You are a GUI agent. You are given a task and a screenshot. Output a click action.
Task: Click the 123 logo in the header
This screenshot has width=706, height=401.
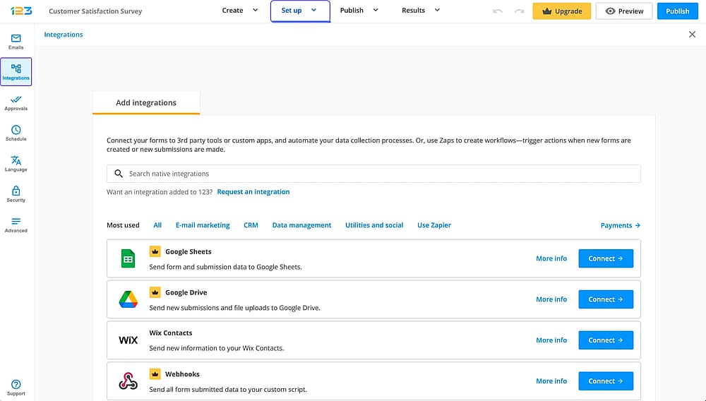21,11
